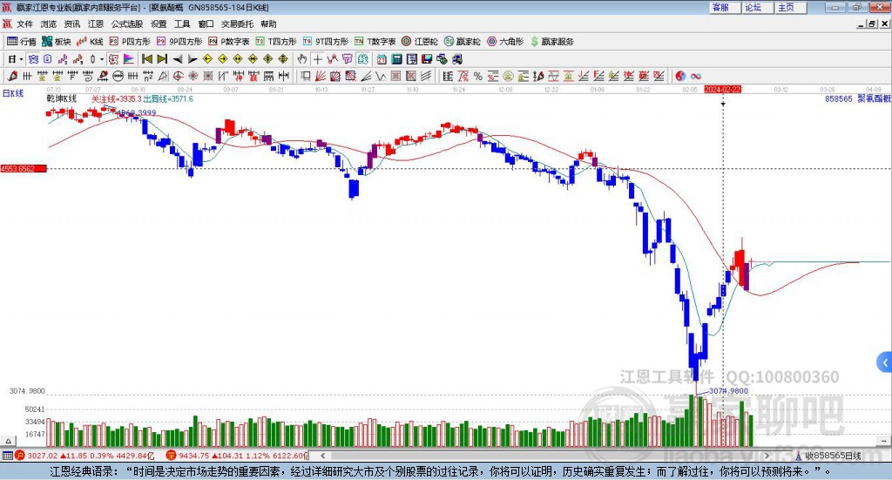Click yellow diamond left-arrow icon
The image size is (892, 480).
[x=207, y=59]
